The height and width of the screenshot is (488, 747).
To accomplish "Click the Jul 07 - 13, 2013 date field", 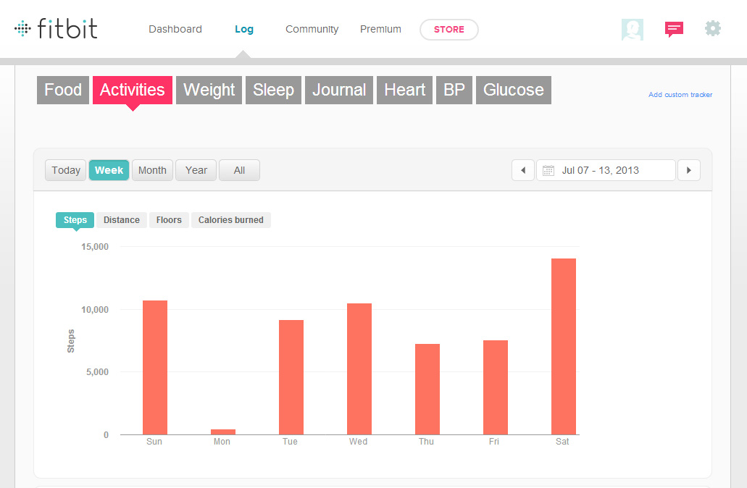I will (x=606, y=170).
